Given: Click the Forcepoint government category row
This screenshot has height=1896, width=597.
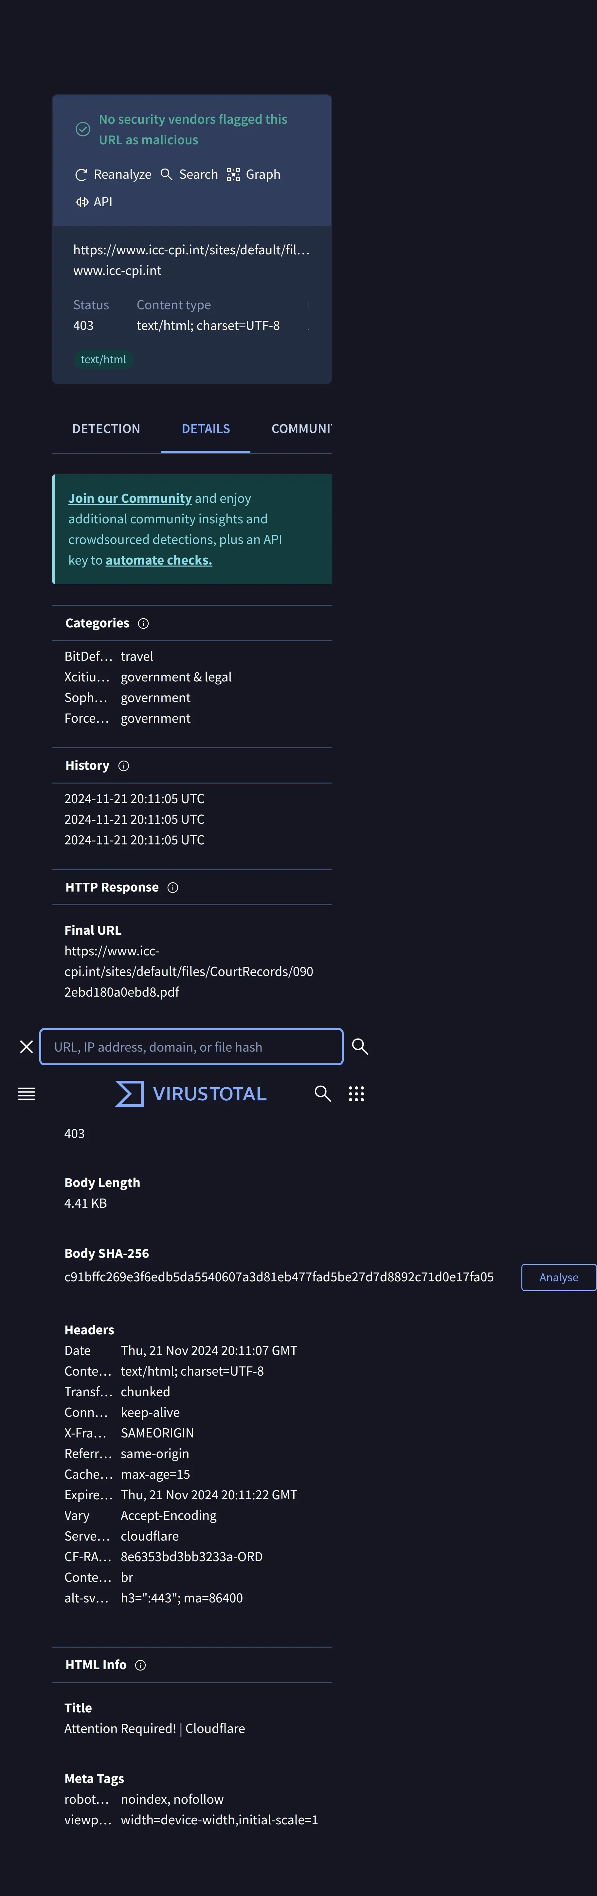Looking at the screenshot, I should 127,718.
